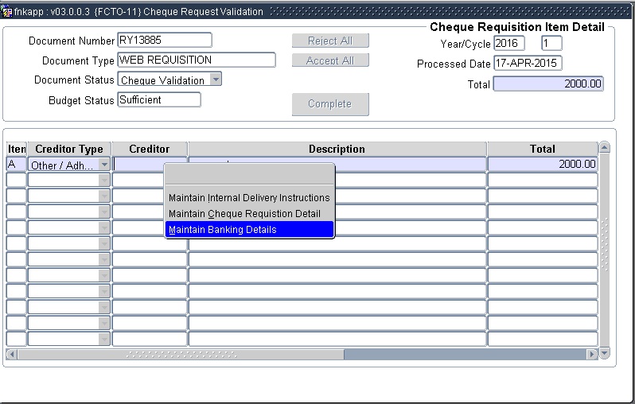Expand the Creditor Type dropdown in row A
This screenshot has width=635, height=404.
coord(103,165)
